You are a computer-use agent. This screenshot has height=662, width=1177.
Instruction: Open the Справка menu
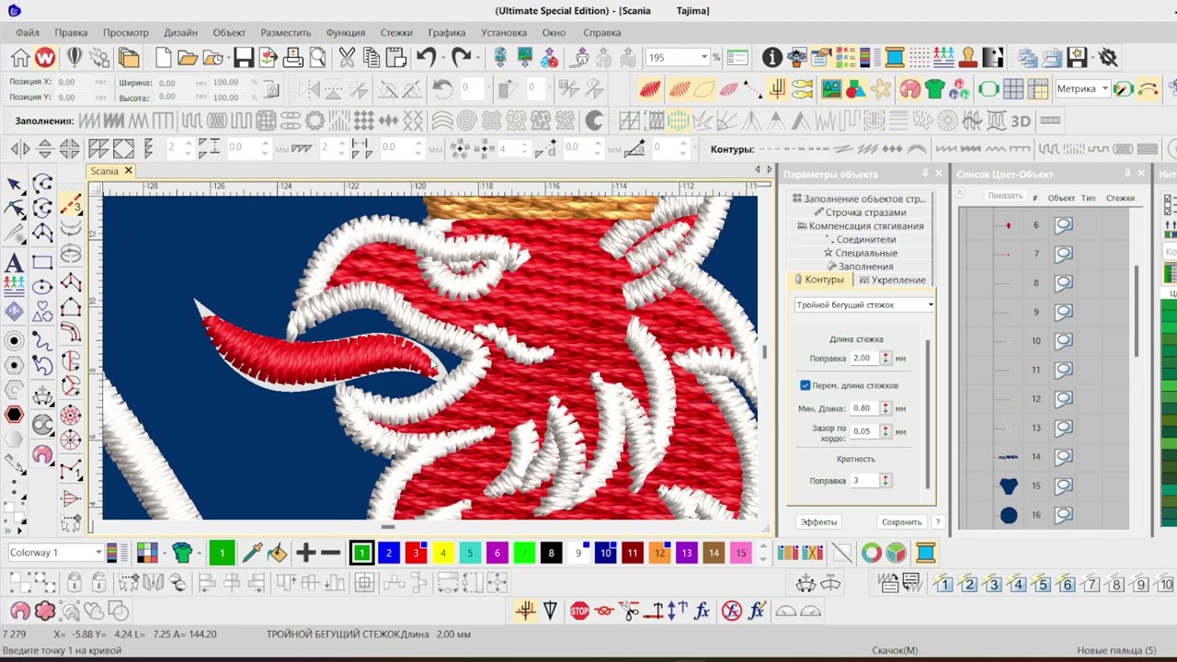[602, 32]
